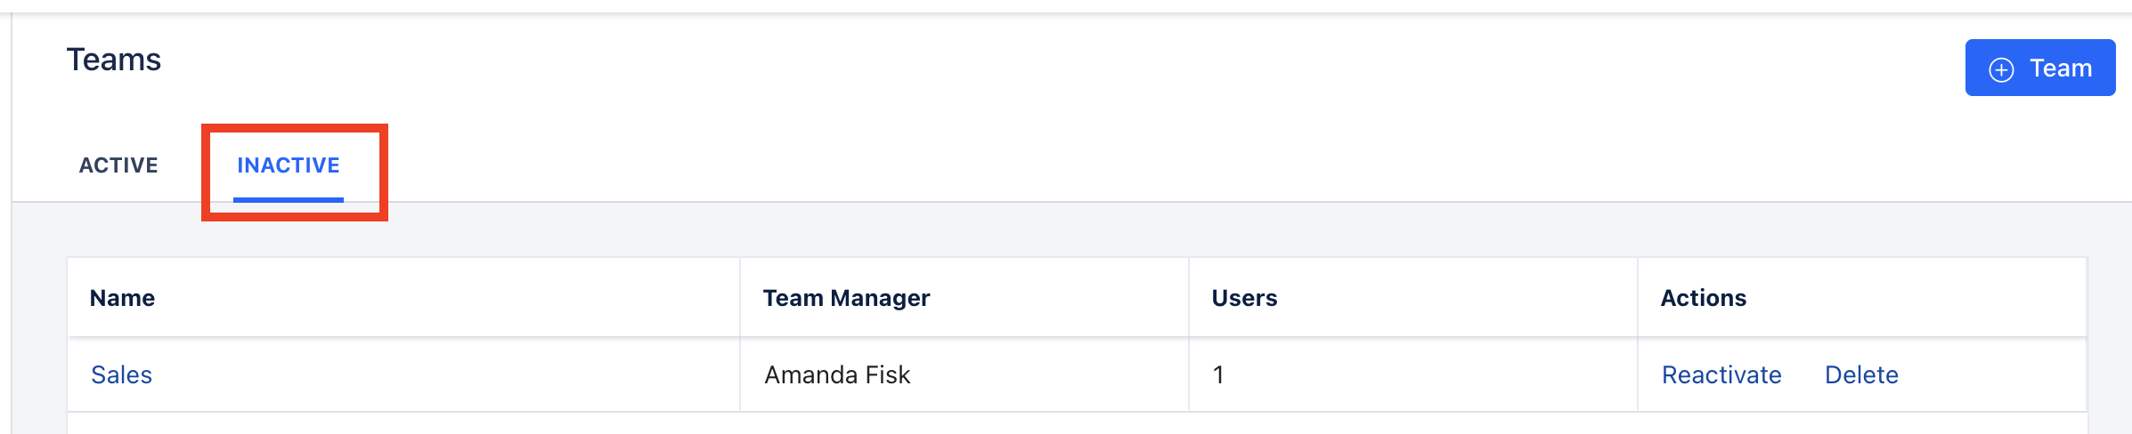Open the Sales team link
Screen dimensions: 2132x434
pyautogui.click(x=122, y=375)
